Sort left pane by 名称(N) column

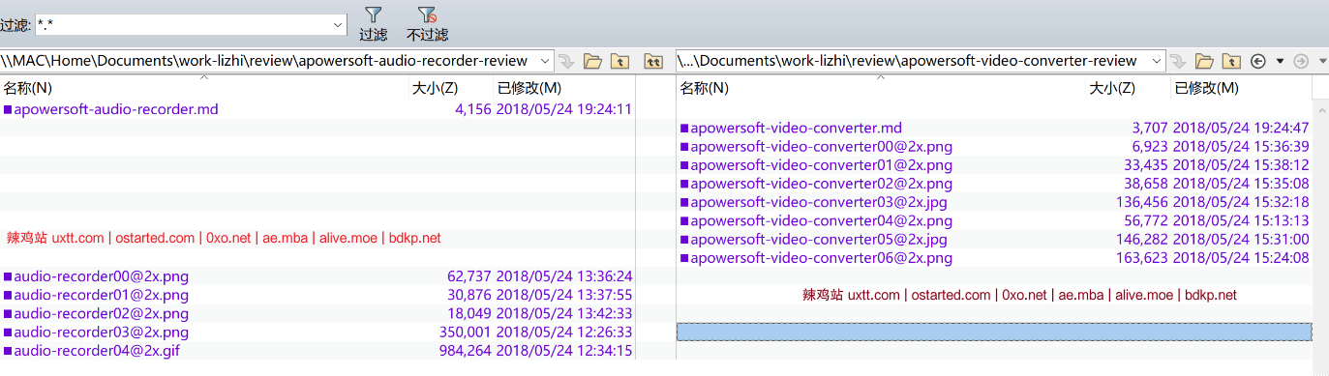tap(203, 89)
